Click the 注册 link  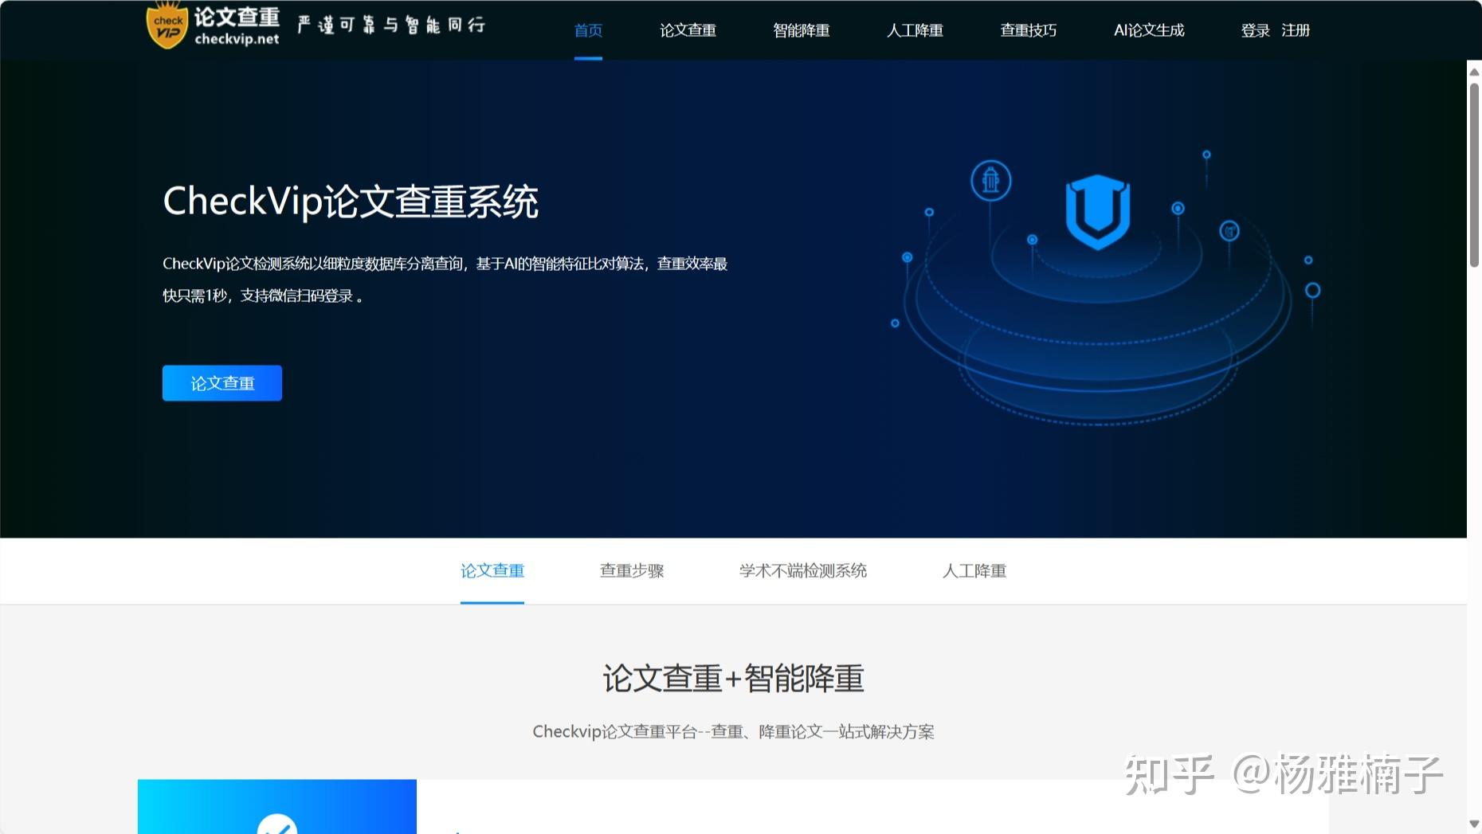point(1295,30)
